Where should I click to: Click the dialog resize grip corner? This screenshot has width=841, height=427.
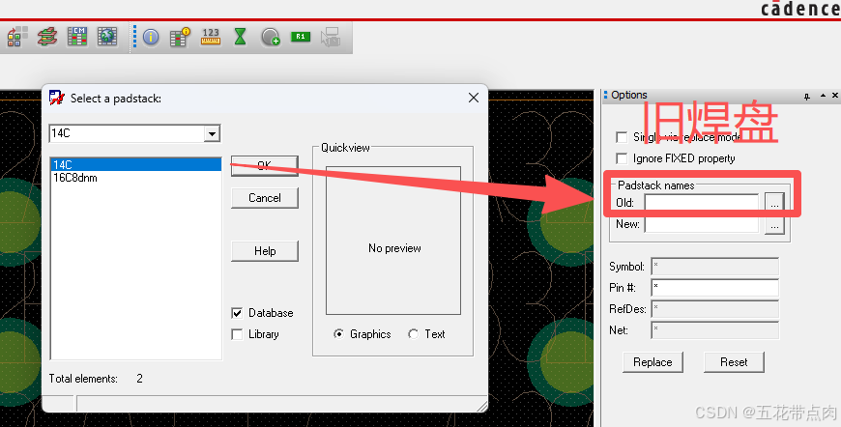pyautogui.click(x=481, y=406)
